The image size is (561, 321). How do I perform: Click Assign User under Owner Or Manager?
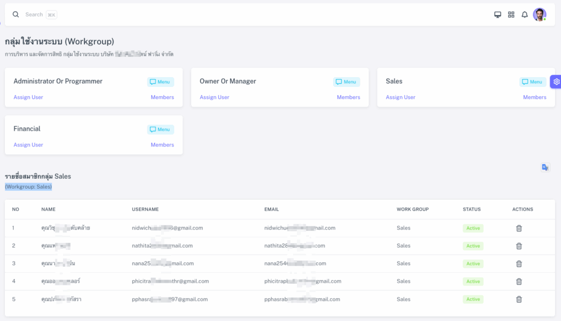[214, 97]
